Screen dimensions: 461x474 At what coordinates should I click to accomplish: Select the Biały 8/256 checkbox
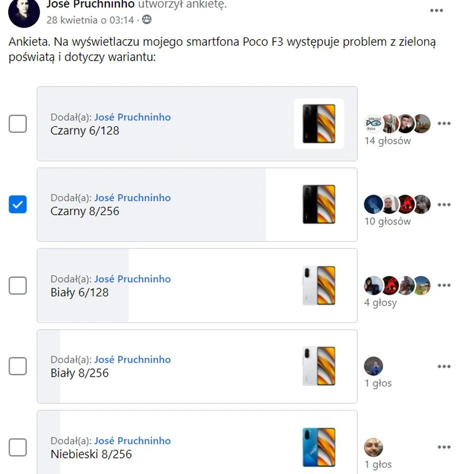pos(18,366)
